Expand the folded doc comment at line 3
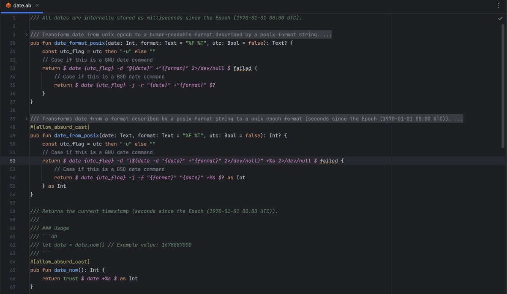Screen dimensions: 507x294 (x=27, y=35)
